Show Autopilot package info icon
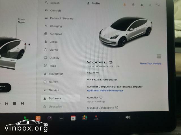181x135 pixels. (x=101, y=97)
